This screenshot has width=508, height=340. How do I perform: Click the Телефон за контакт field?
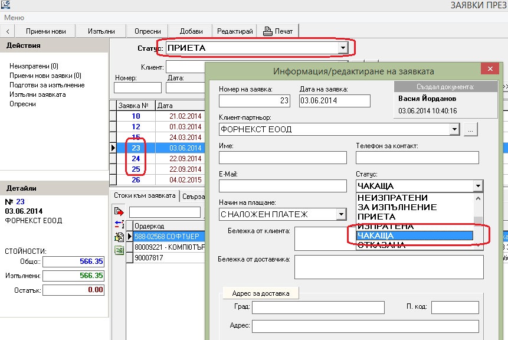tap(417, 158)
